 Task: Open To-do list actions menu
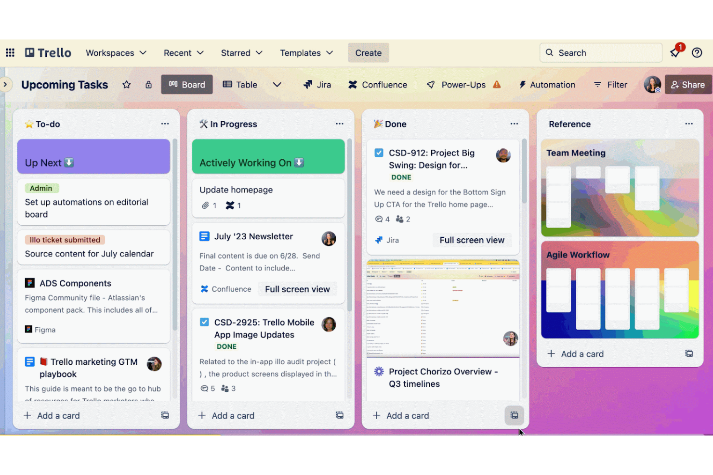tap(165, 124)
